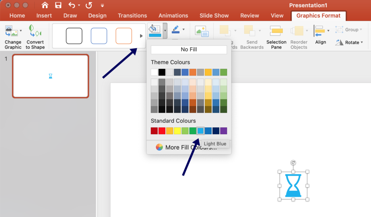
Task: Open the Alt Text picture icon
Action: click(201, 32)
